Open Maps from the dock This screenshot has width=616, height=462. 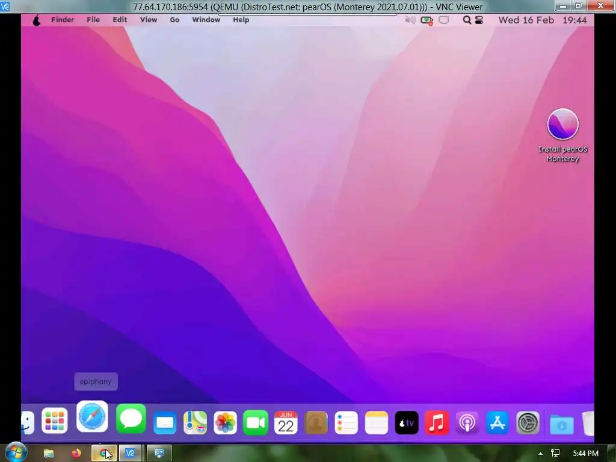(196, 423)
